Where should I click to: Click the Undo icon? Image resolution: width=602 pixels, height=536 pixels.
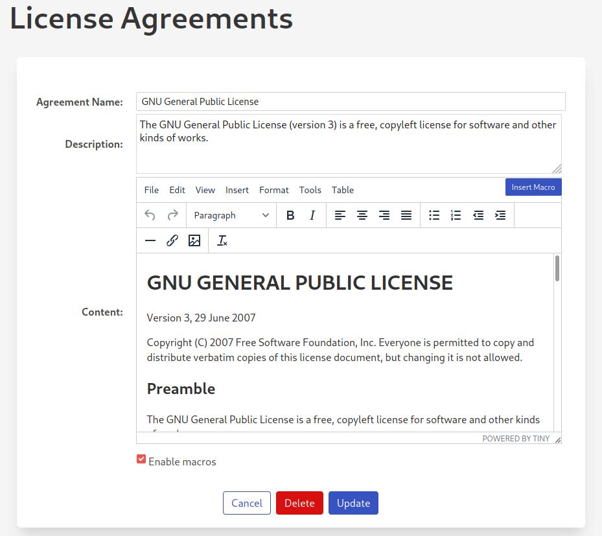click(x=150, y=215)
